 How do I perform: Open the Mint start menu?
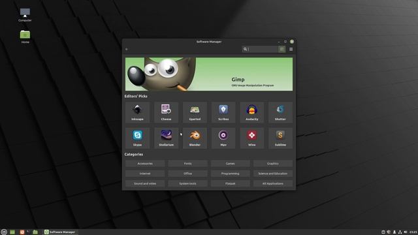[x=4, y=232]
